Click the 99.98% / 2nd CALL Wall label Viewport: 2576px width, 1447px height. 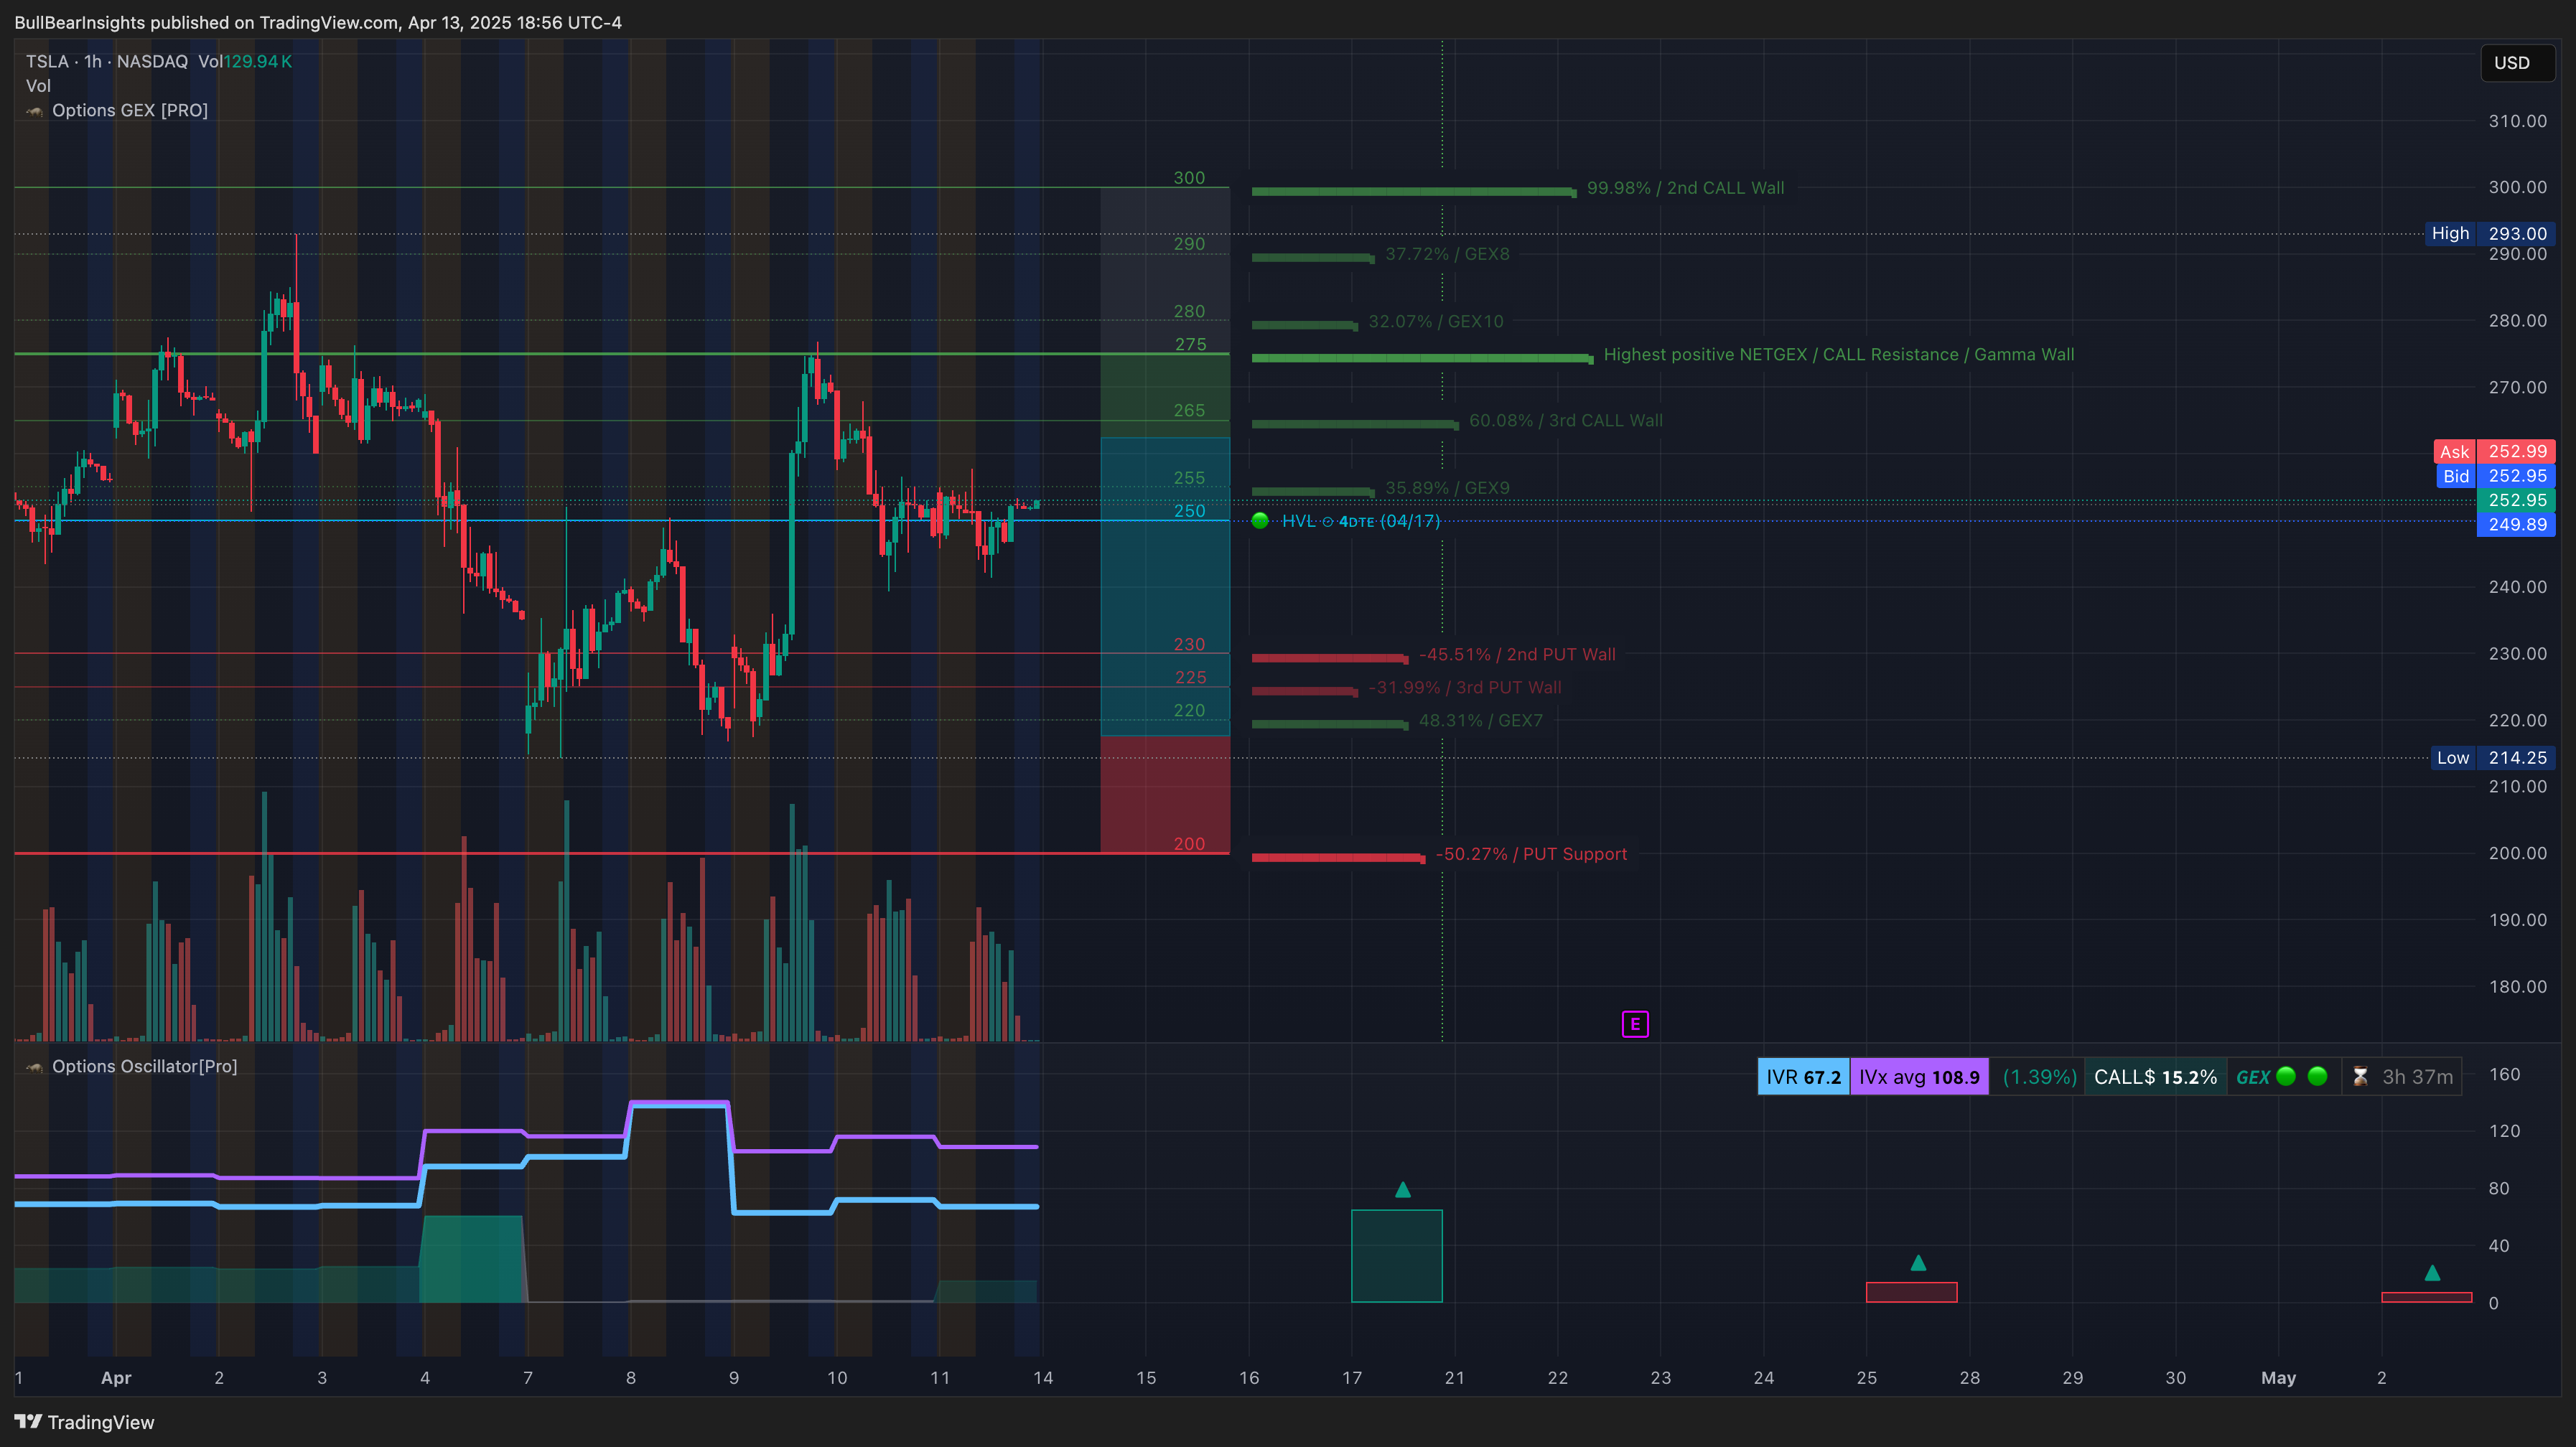click(1685, 188)
